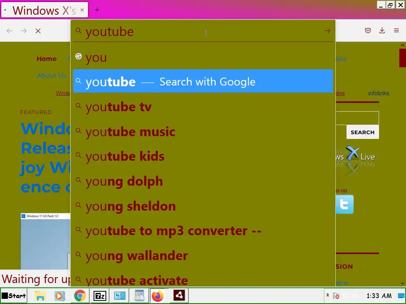Click the scrollbar down arrow
The height and width of the screenshot is (304, 406).
[x=402, y=283]
